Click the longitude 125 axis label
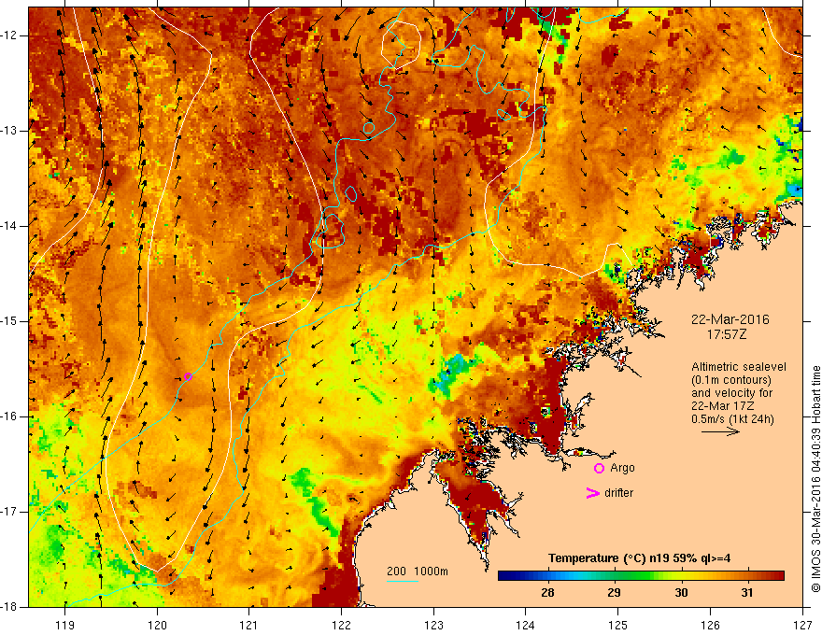 point(618,625)
